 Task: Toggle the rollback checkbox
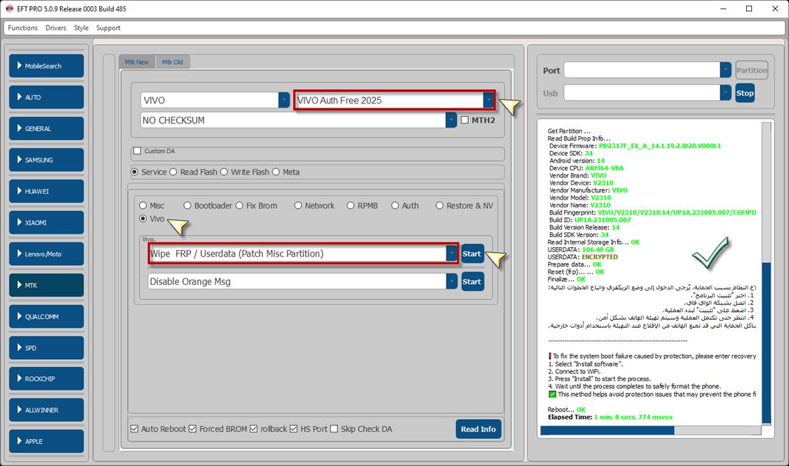pyautogui.click(x=254, y=429)
